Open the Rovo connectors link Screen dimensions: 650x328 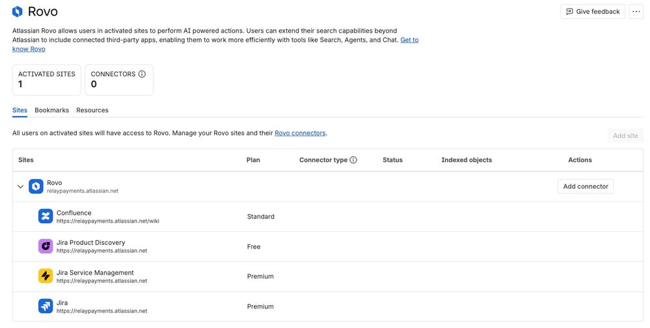point(300,133)
